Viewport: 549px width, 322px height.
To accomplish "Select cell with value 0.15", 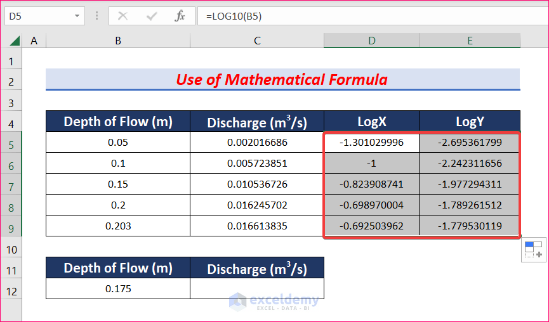I will [x=118, y=184].
